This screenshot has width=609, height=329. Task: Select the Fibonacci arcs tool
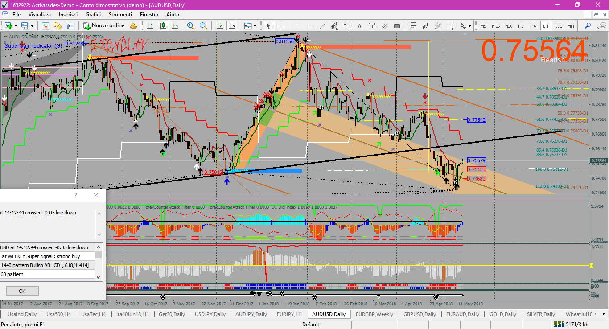point(413,26)
